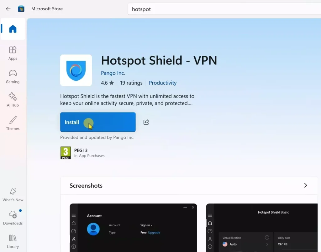This screenshot has width=321, height=252.
Task: Click the Microsoft Store logo
Action: click(21, 9)
